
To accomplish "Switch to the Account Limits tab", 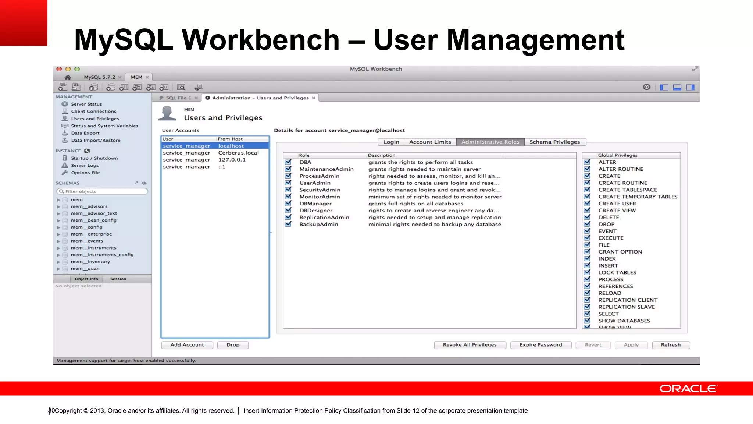I will point(430,142).
